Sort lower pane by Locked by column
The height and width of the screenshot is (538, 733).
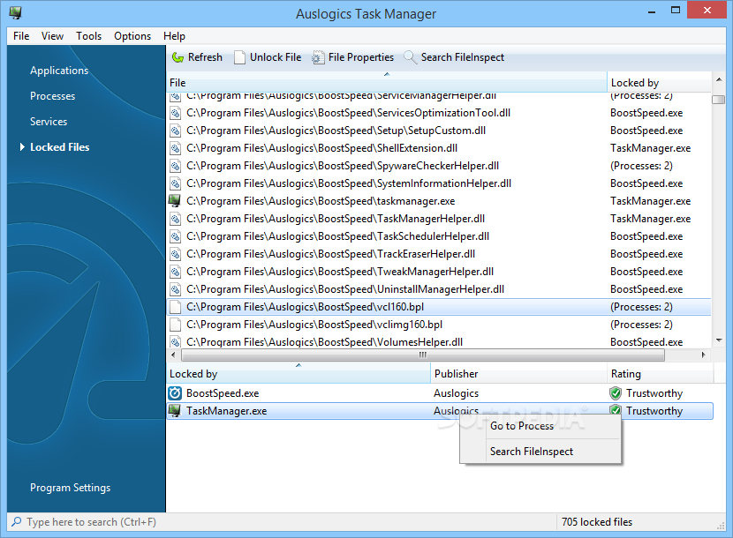298,374
